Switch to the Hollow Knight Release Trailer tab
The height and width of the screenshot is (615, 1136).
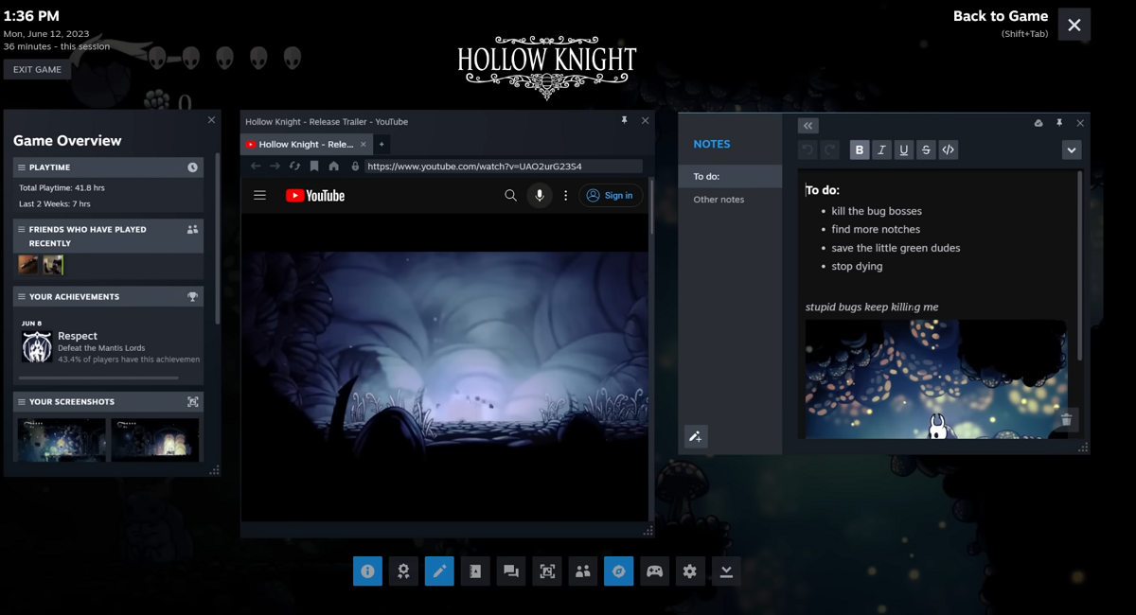tap(303, 144)
